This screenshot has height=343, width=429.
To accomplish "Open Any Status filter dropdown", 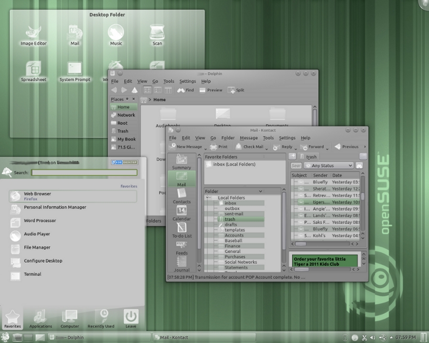I will point(329,165).
